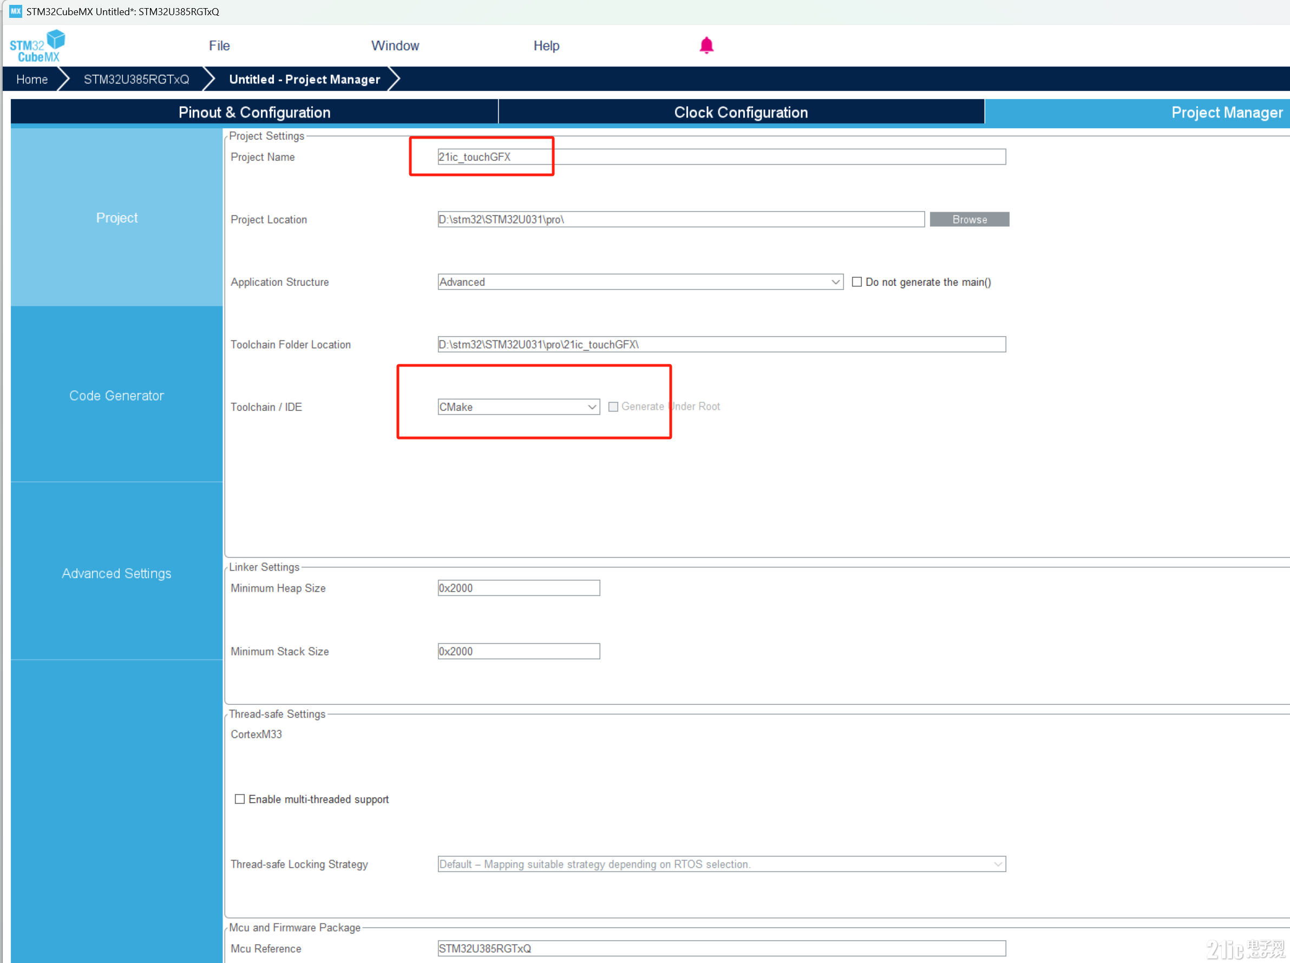Click the MX title bar app icon
Image resolution: width=1290 pixels, height=963 pixels.
pos(15,11)
